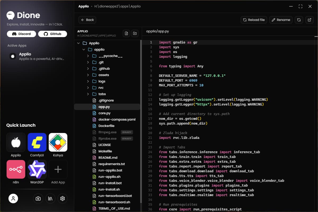The image size is (318, 212).
Task: Select ffprobe.exe binary file
Action: pyautogui.click(x=107, y=139)
